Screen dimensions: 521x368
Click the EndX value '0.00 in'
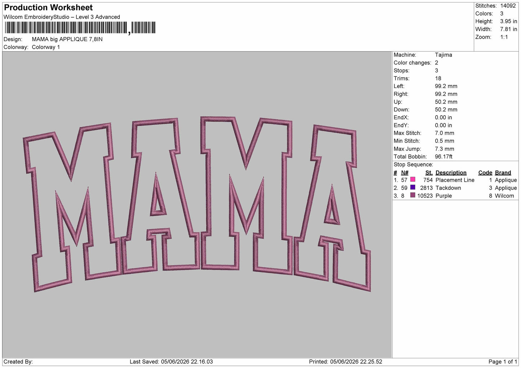click(x=443, y=118)
